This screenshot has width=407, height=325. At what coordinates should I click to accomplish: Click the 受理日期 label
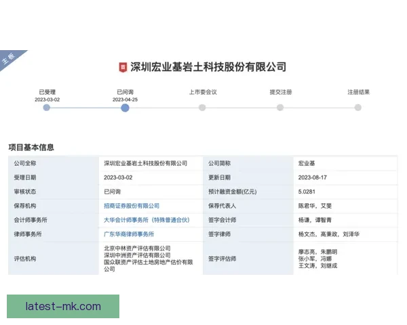click(x=25, y=177)
